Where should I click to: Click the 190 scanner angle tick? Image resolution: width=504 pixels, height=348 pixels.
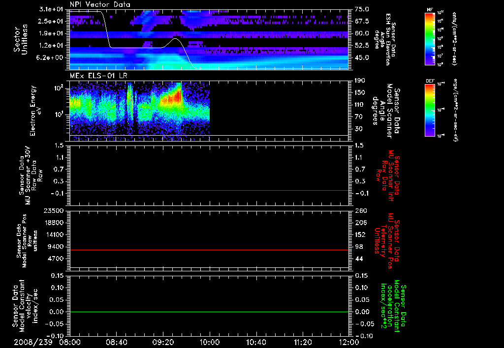tap(360, 81)
